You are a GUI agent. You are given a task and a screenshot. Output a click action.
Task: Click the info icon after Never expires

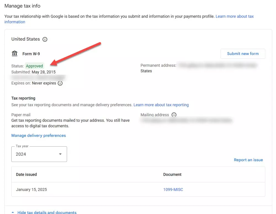click(x=60, y=83)
